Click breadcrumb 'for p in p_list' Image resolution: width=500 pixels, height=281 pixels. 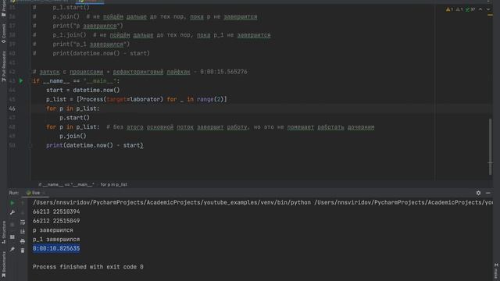click(114, 184)
